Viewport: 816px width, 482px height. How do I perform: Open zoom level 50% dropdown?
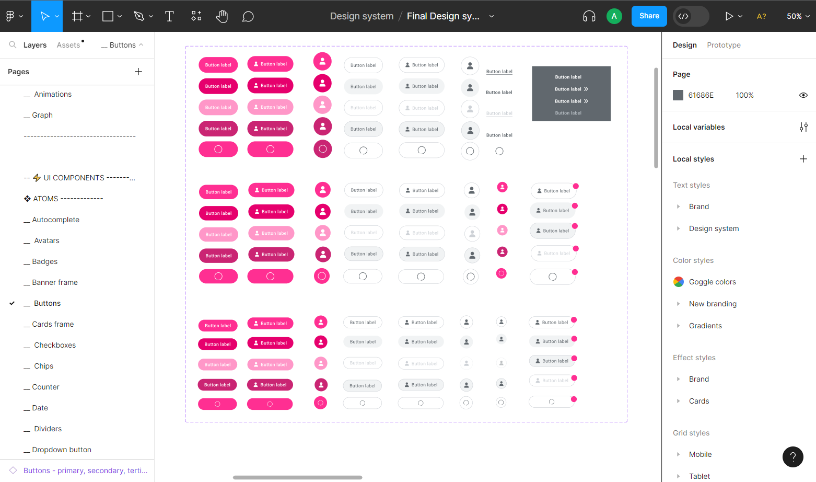(x=798, y=16)
